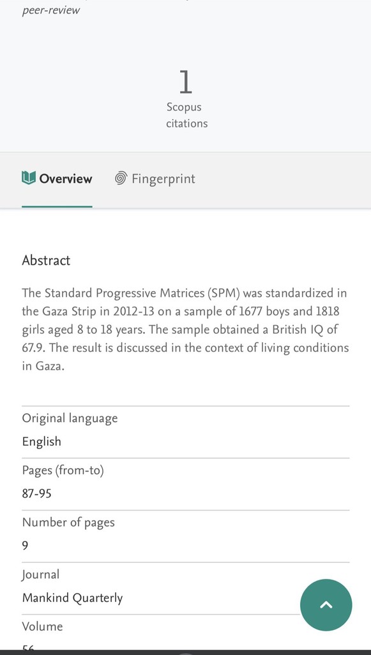Click the Fingerprint spiral icon

click(x=121, y=179)
